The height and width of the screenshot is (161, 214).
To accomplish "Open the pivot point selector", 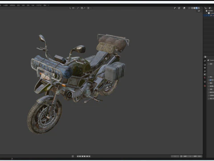I will pyautogui.click(x=78, y=8).
